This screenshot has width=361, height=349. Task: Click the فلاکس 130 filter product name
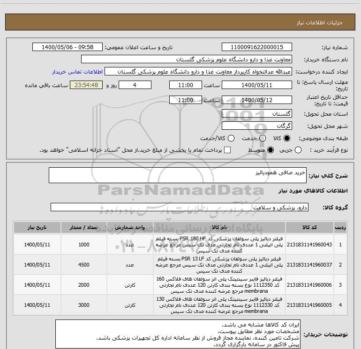click(219, 305)
